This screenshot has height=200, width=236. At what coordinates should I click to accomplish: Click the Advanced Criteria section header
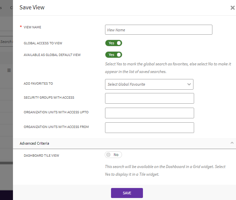pyautogui.click(x=35, y=143)
